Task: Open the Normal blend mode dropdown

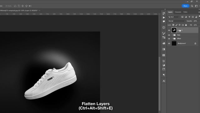Action: point(177,21)
